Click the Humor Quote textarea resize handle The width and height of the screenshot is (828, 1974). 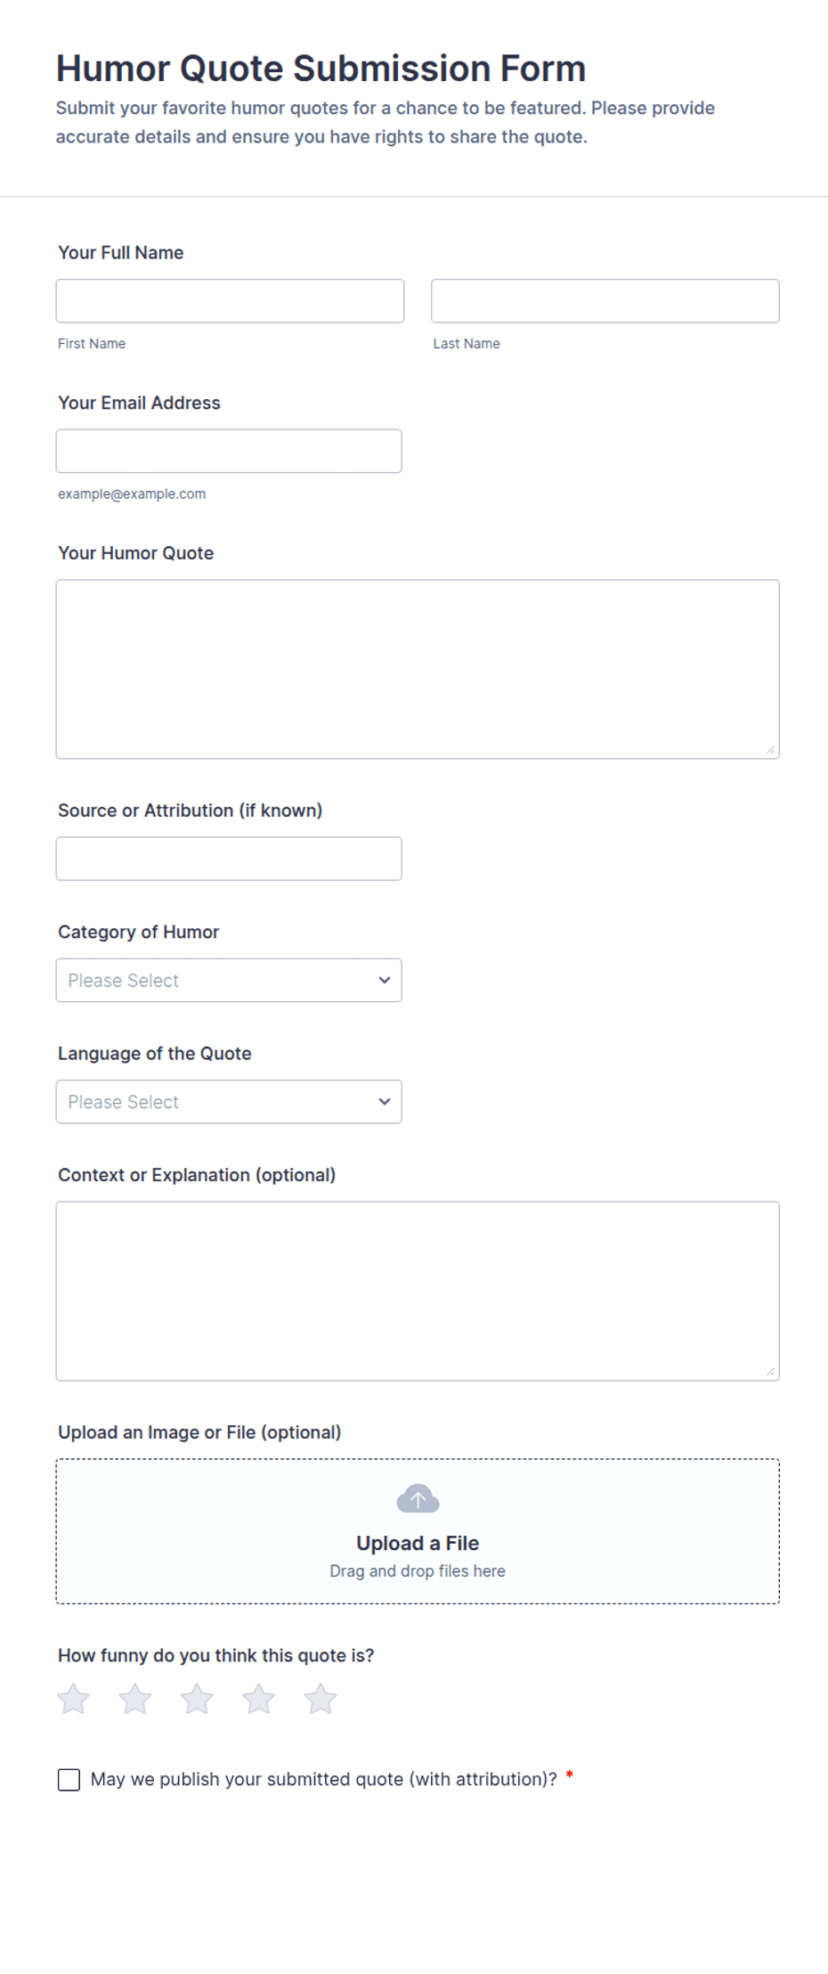(770, 750)
